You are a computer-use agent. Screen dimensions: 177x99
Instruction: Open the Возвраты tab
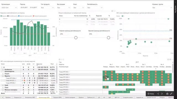[x=162, y=97]
